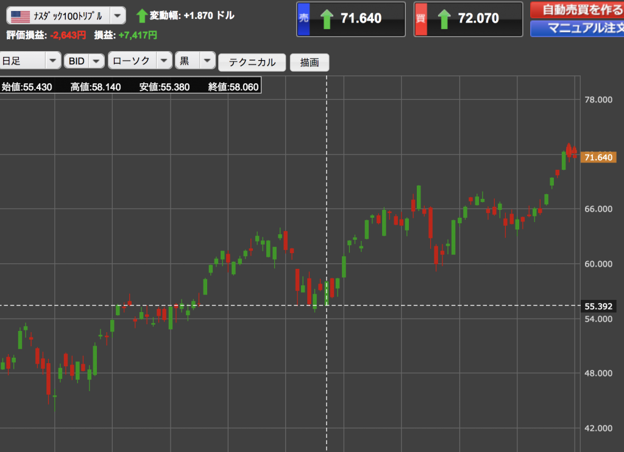624x452 pixels.
Task: Click the US flag instrument icon
Action: (x=20, y=16)
